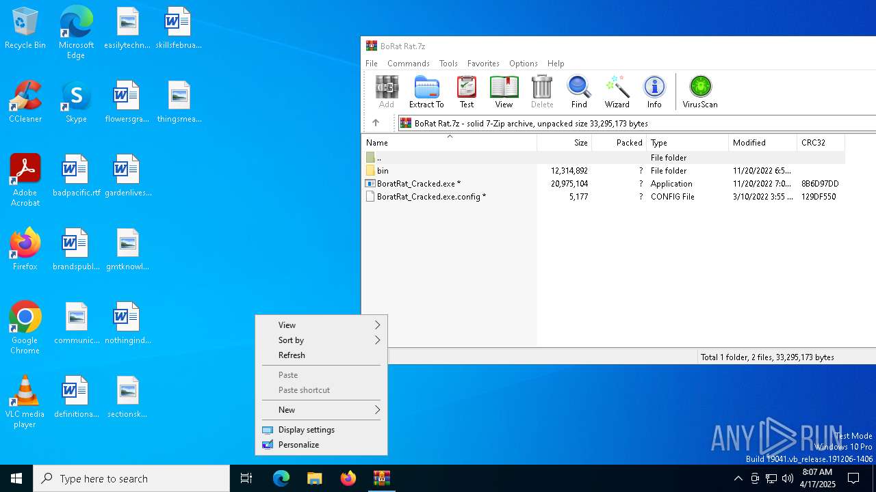The height and width of the screenshot is (492, 876).
Task: Click the Windows Start button
Action: pos(16,478)
